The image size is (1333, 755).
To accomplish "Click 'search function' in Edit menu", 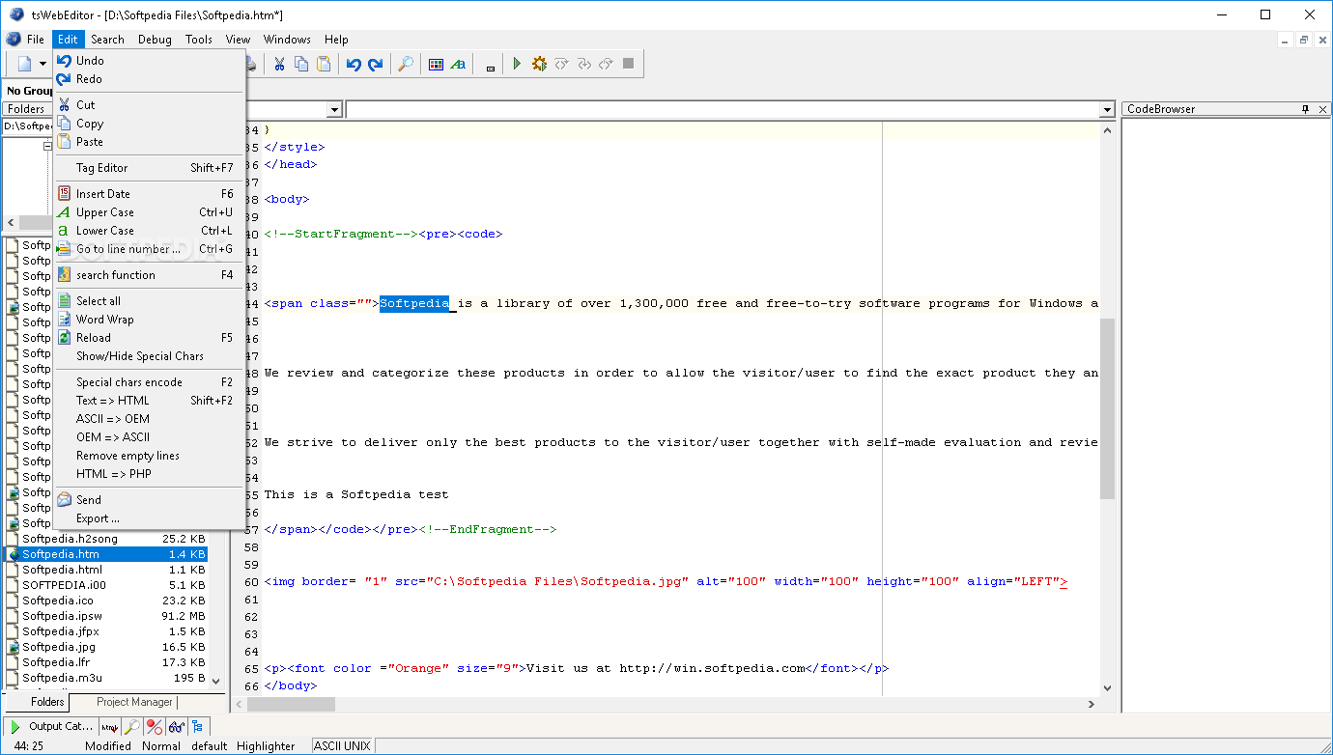I will coord(149,275).
